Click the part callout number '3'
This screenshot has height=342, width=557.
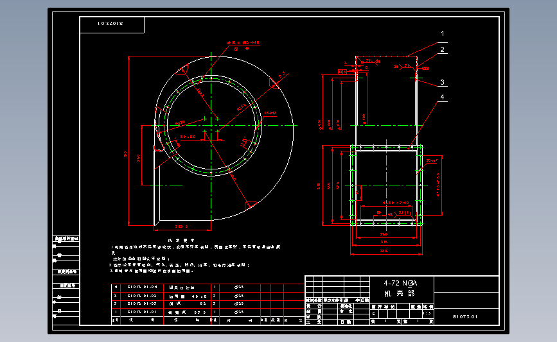(442, 82)
